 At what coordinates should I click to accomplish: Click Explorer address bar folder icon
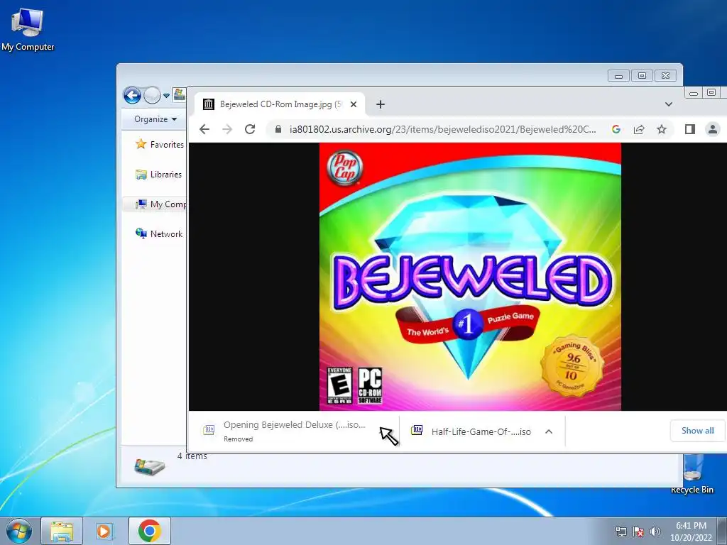point(179,95)
